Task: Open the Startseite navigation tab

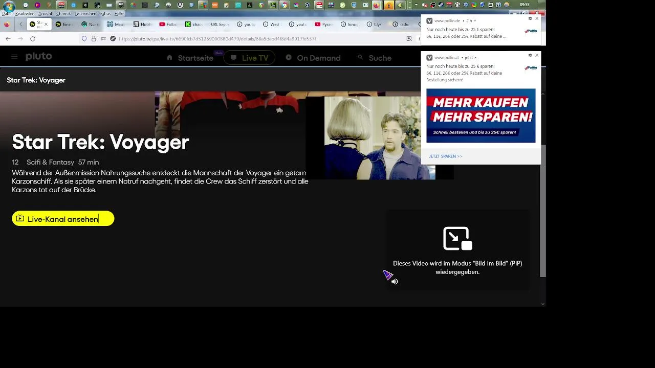Action: pyautogui.click(x=190, y=58)
